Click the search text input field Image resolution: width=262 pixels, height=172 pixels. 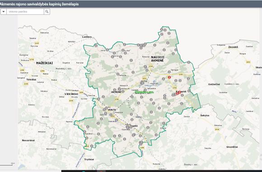(25, 12)
